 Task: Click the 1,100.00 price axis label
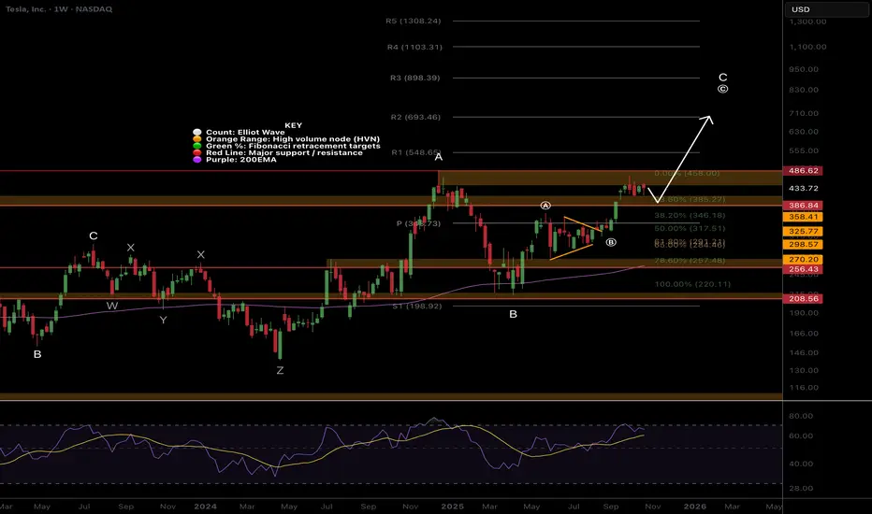coord(807,48)
